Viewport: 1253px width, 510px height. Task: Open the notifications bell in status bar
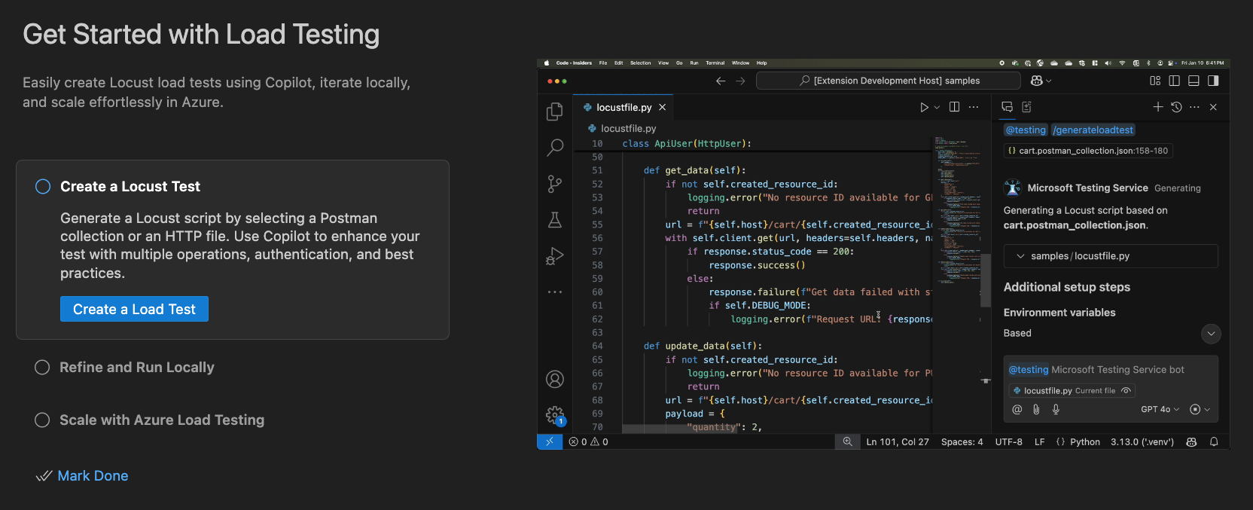point(1214,441)
